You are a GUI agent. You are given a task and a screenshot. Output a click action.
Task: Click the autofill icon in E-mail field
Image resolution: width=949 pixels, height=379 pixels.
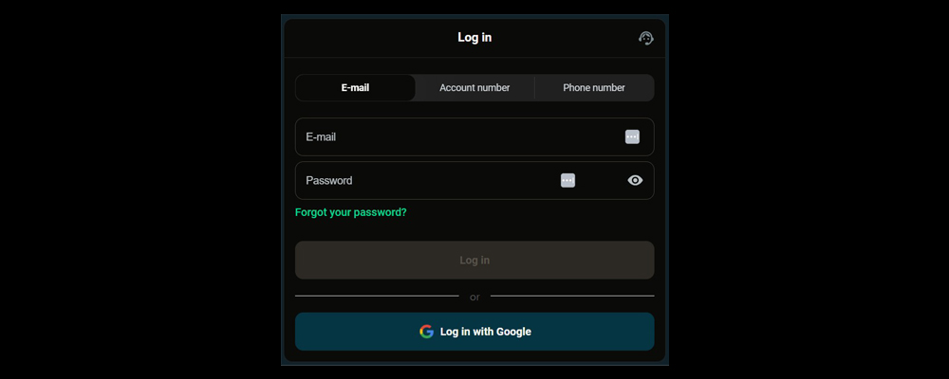(x=632, y=136)
